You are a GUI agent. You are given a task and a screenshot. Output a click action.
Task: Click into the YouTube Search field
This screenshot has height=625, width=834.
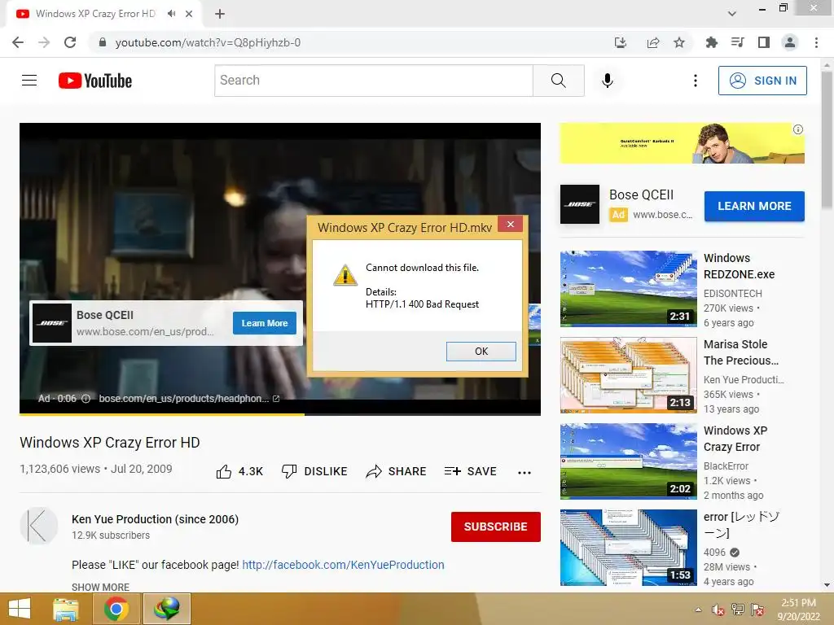[373, 81]
